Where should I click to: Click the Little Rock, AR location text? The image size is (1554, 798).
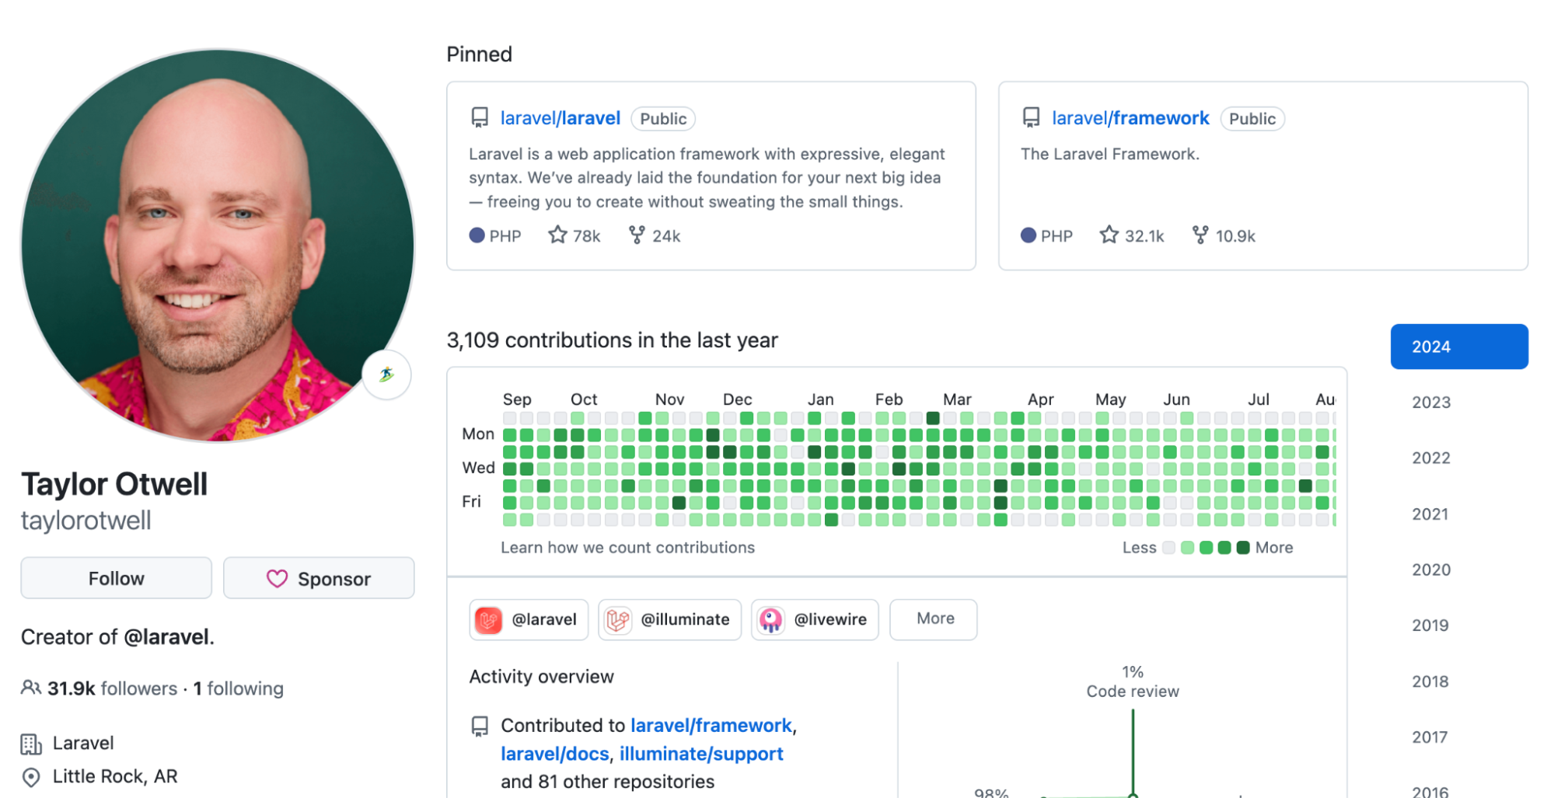pyautogui.click(x=115, y=777)
